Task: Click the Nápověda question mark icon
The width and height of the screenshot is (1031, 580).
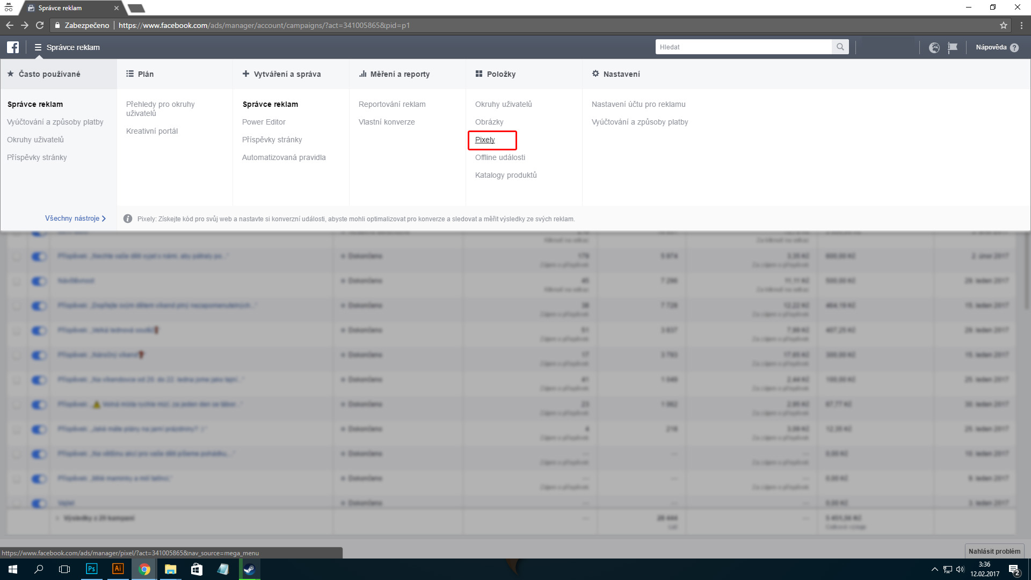Action: click(1014, 47)
